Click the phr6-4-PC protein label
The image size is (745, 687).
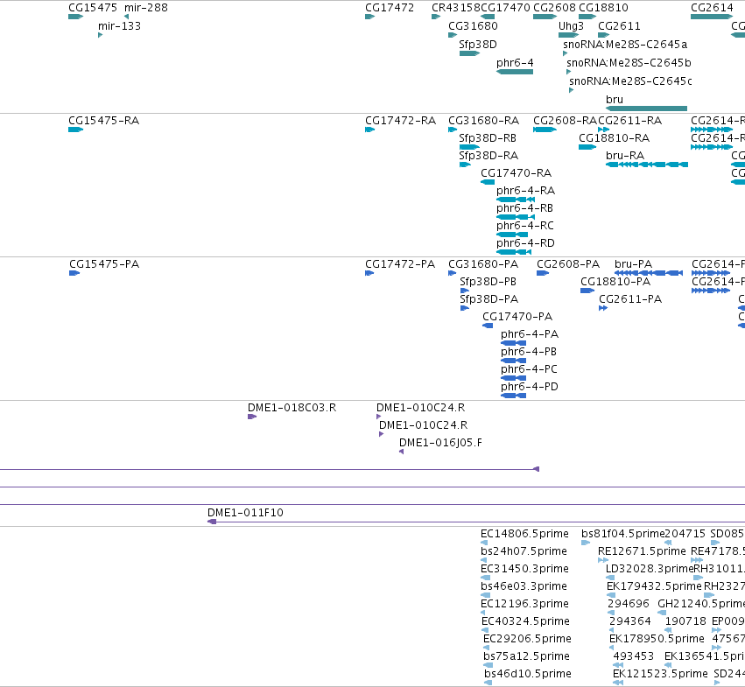coord(529,369)
